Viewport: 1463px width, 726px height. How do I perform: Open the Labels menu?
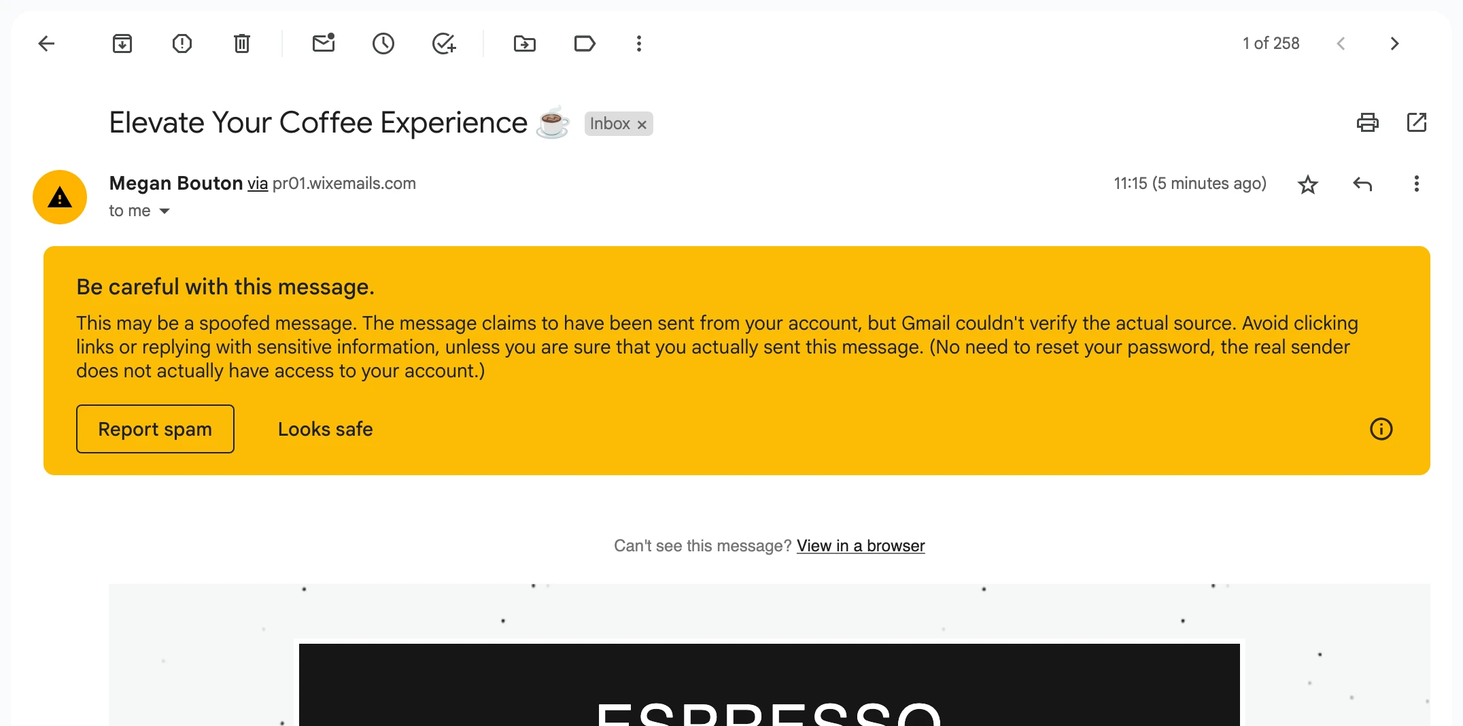pyautogui.click(x=585, y=44)
